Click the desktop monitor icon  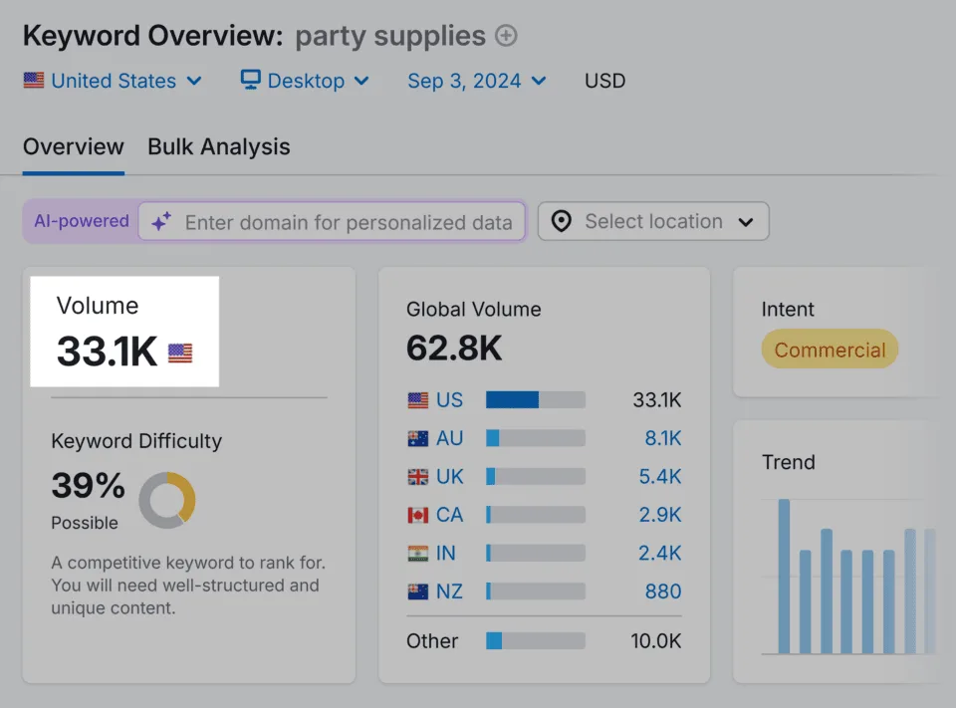[250, 80]
